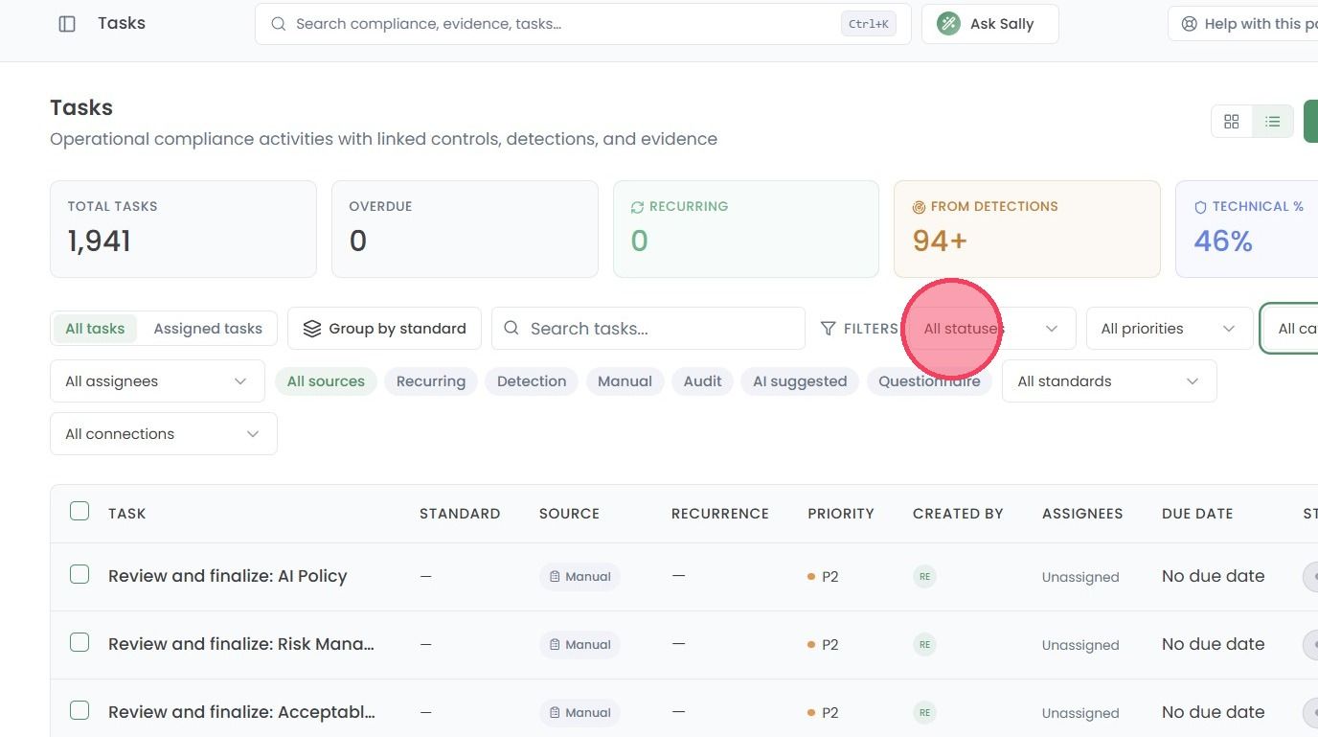Screen dimensions: 1318x737
Task: Click the global search compliance field
Action: pyautogui.click(x=582, y=24)
